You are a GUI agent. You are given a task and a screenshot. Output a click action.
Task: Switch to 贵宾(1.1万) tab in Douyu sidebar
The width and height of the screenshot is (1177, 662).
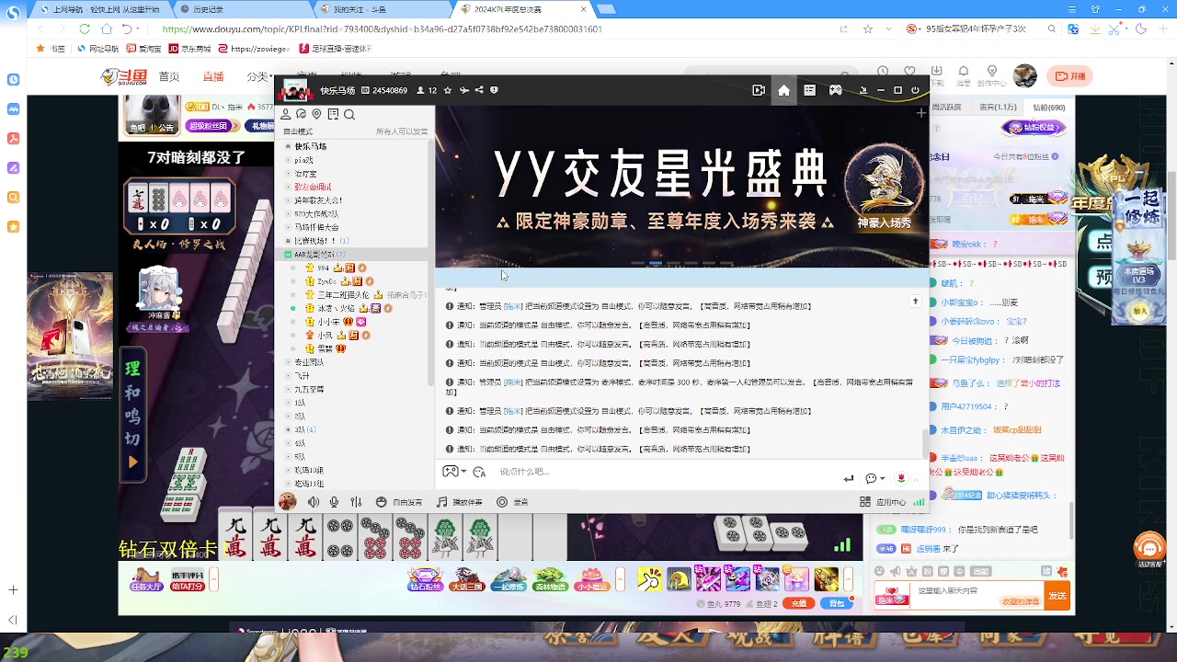(x=998, y=108)
